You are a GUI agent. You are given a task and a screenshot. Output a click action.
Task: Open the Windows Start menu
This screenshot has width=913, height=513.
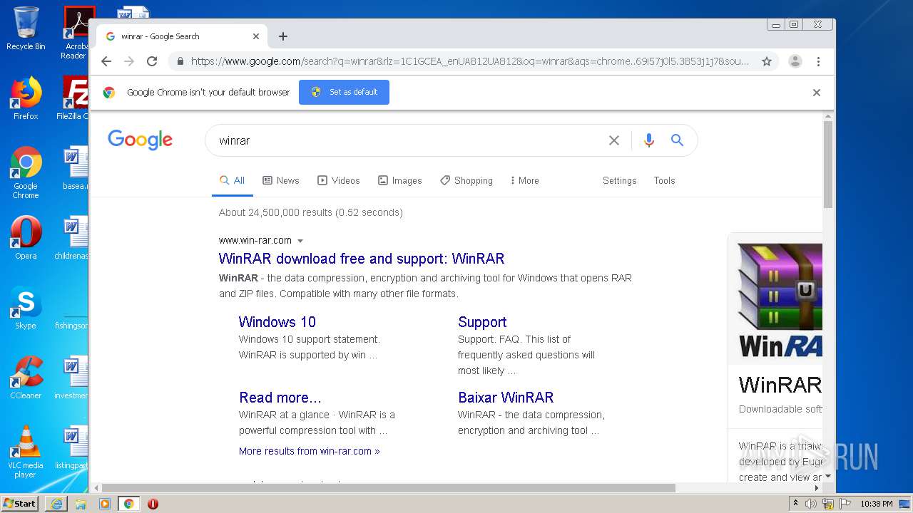point(19,503)
